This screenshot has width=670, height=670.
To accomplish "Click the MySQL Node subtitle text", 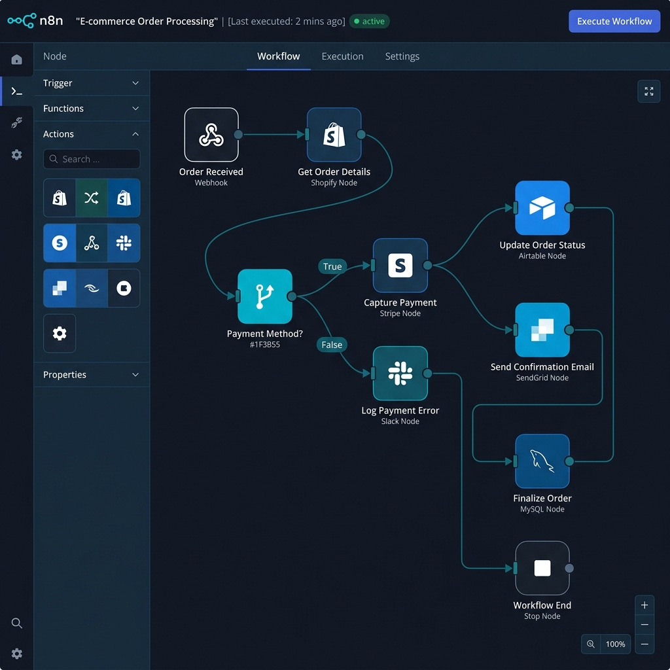I will tap(542, 509).
